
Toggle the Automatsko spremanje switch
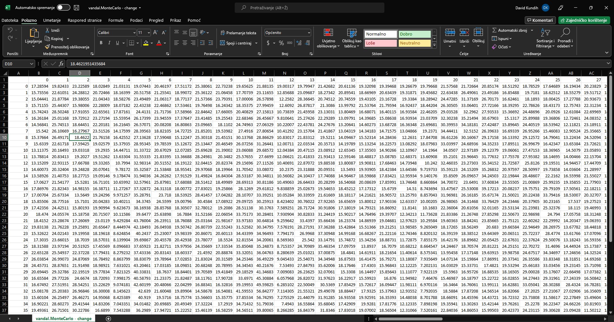[x=63, y=8]
